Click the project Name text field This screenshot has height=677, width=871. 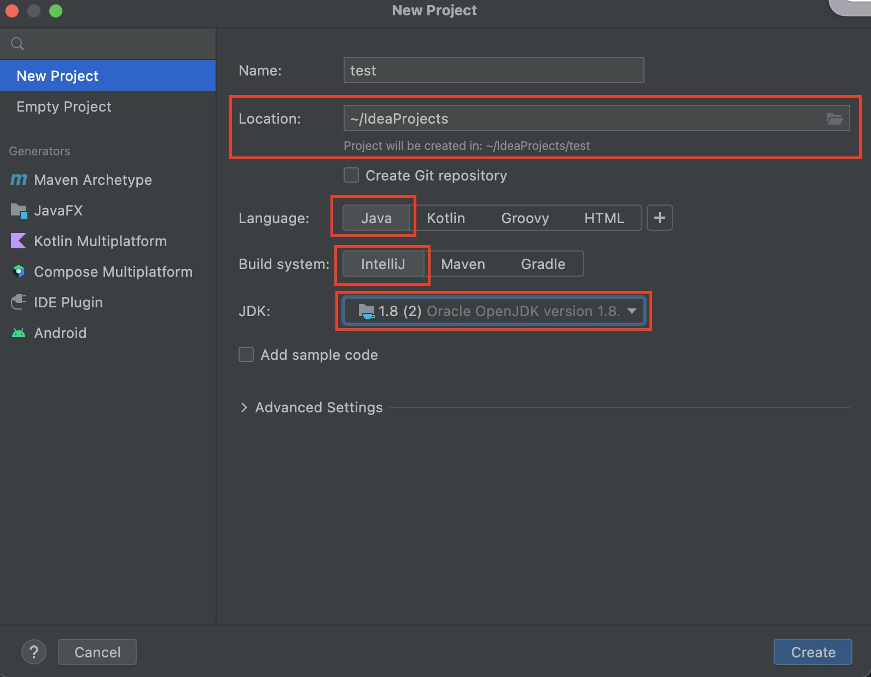[x=493, y=71]
